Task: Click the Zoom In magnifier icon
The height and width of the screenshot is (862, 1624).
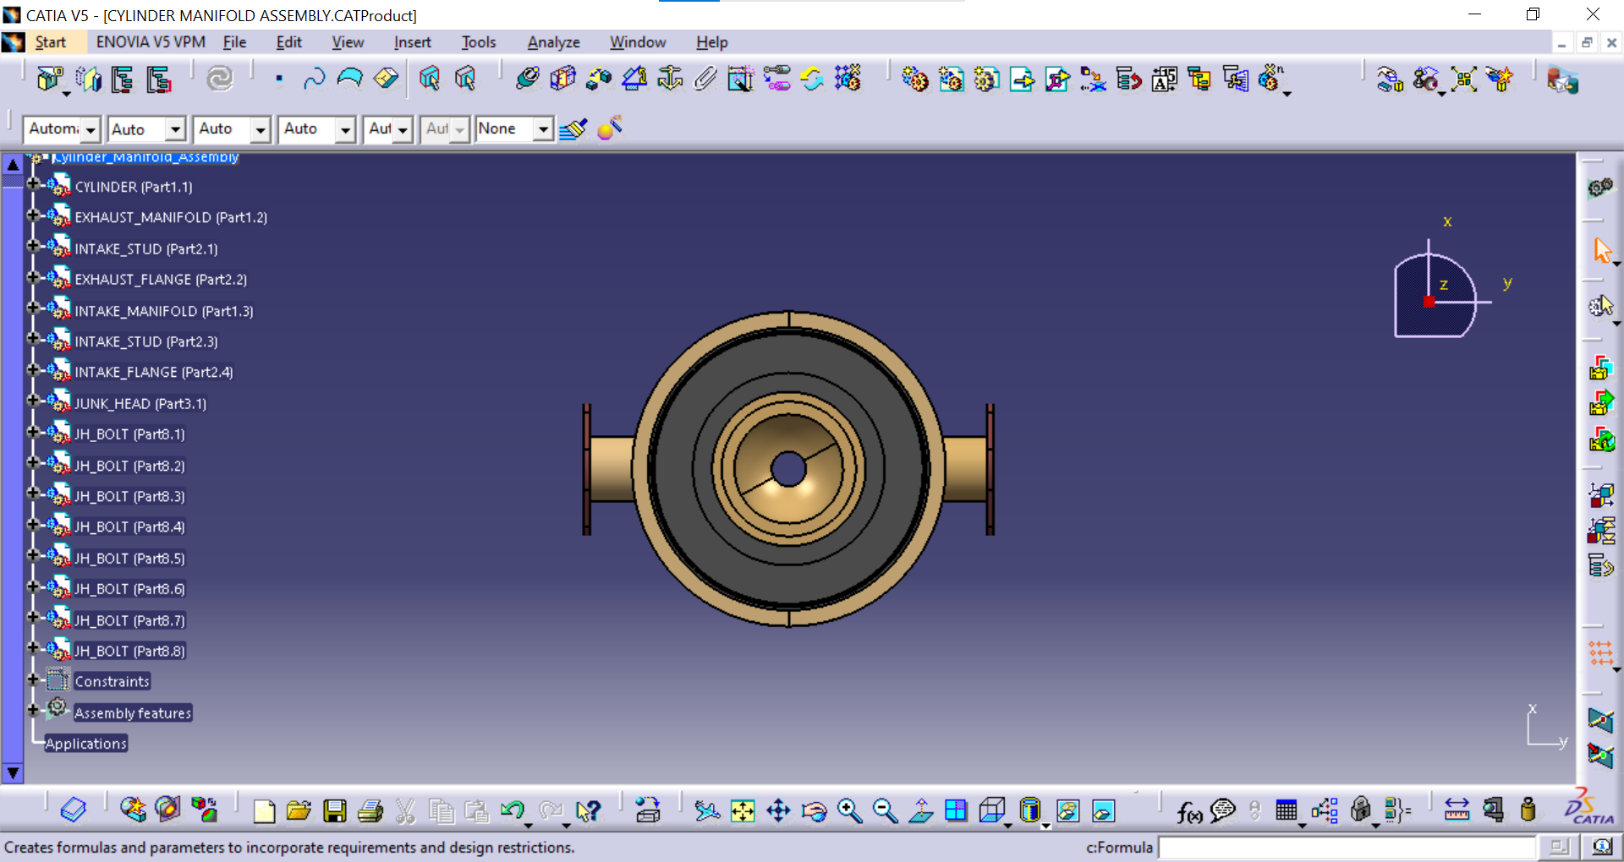Action: point(849,811)
